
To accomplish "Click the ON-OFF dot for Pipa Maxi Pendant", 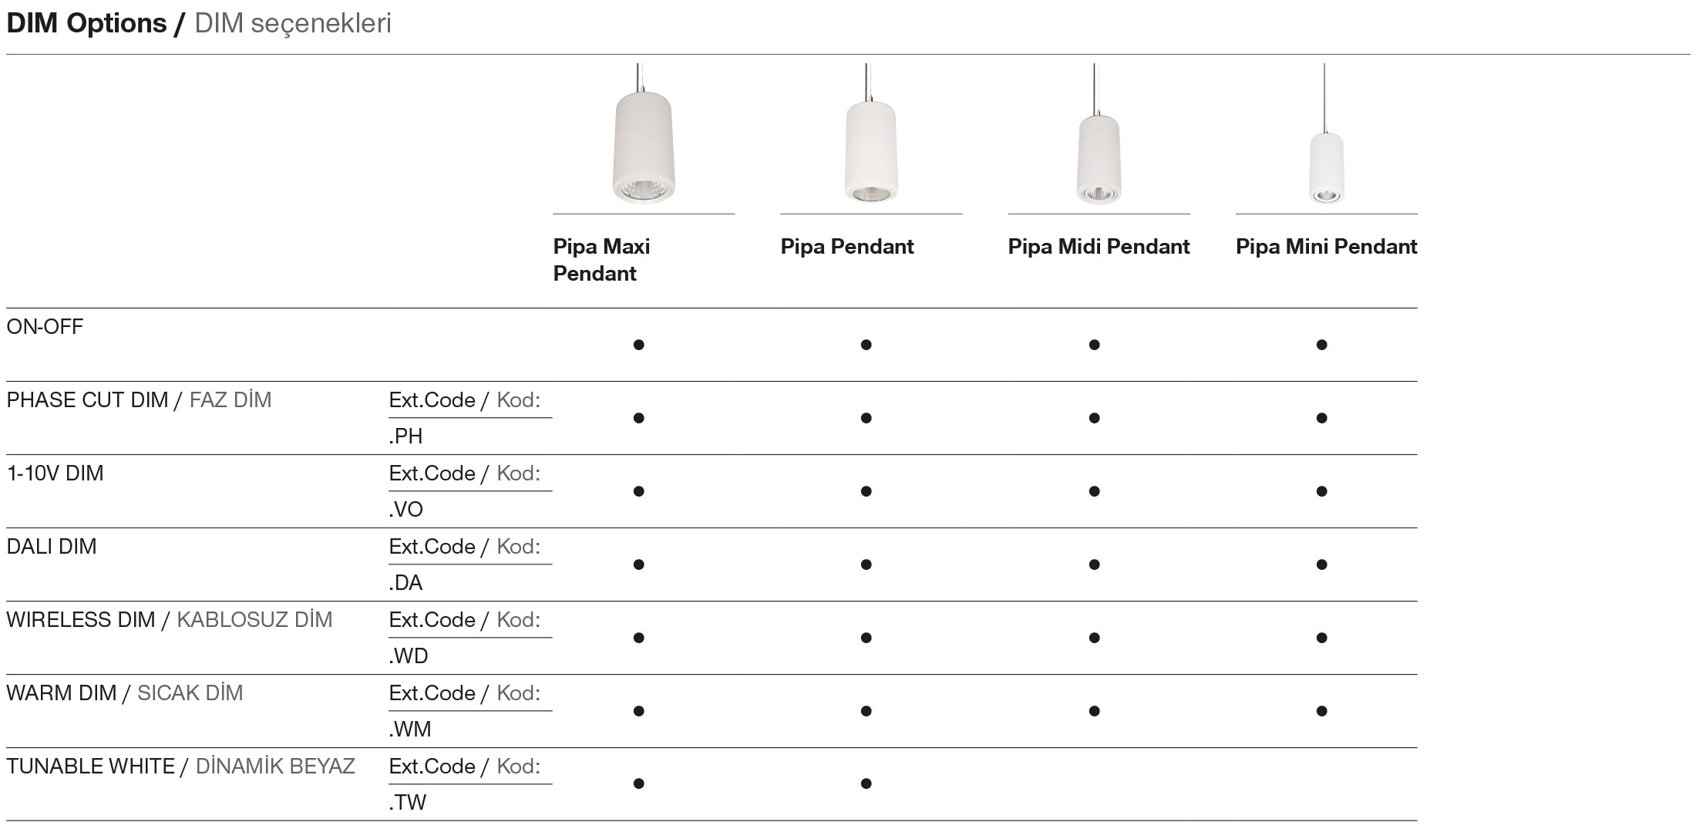I will [638, 345].
